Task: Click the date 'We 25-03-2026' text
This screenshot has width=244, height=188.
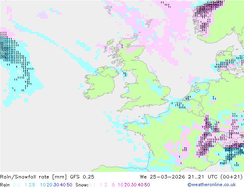Action: (x=162, y=176)
